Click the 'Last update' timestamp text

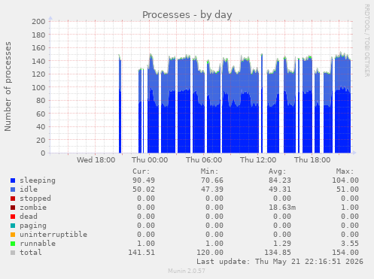pos(280,262)
